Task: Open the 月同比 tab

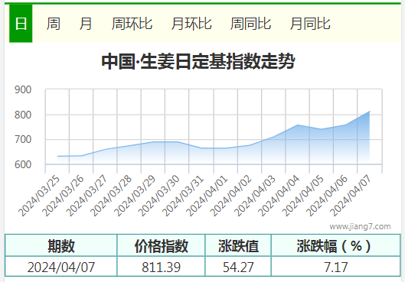Action: (310, 24)
